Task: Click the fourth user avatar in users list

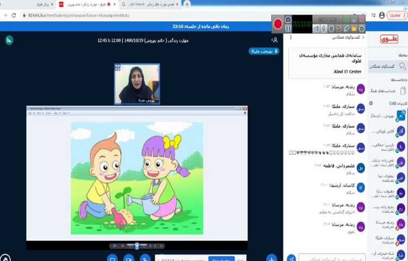Action: coord(401,162)
